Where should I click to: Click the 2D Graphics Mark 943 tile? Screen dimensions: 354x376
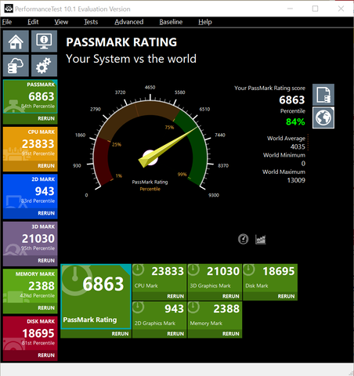(x=159, y=316)
